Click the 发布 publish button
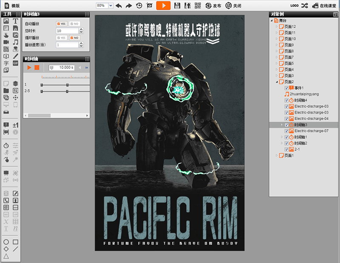Viewport: 340px width, 263px height. coord(213,6)
